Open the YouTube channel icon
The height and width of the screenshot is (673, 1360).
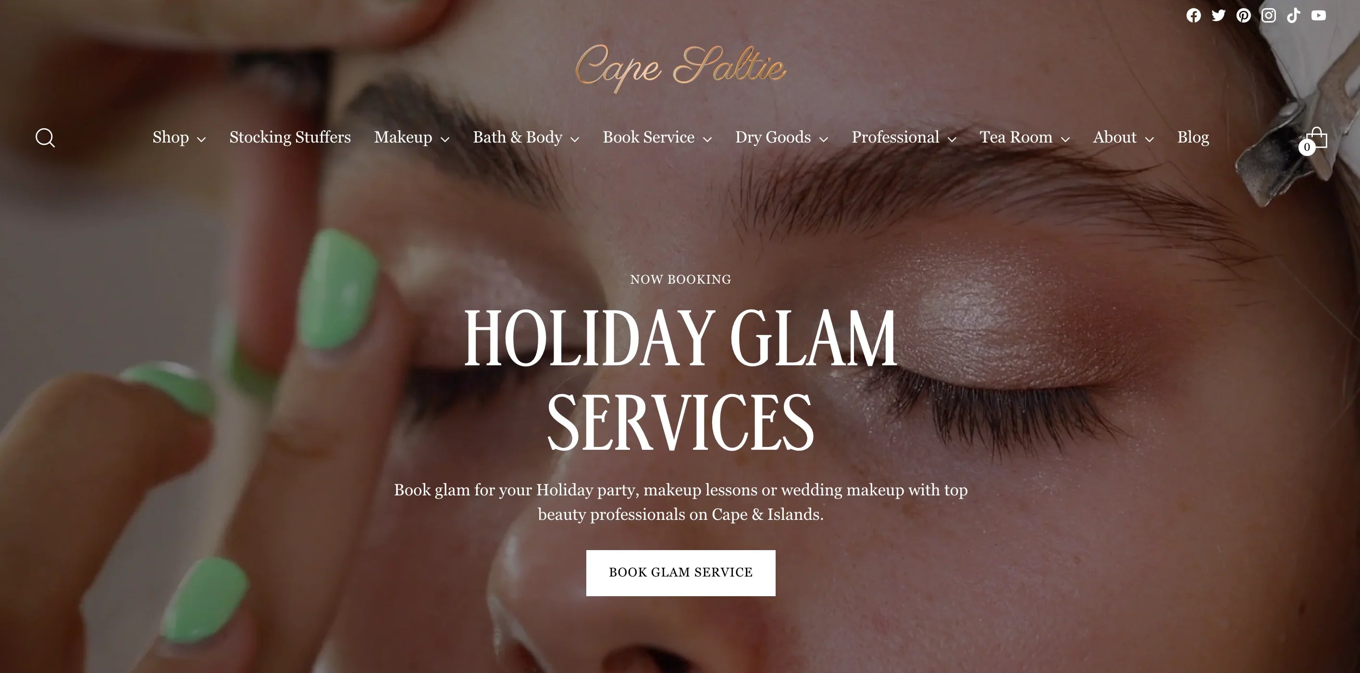point(1318,16)
